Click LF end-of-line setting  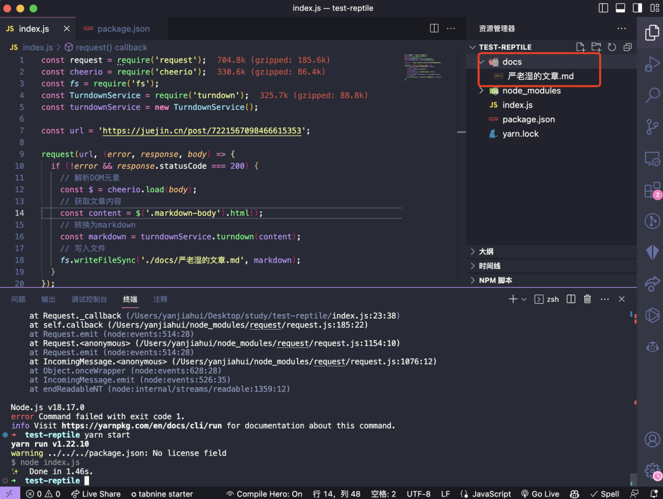445,493
